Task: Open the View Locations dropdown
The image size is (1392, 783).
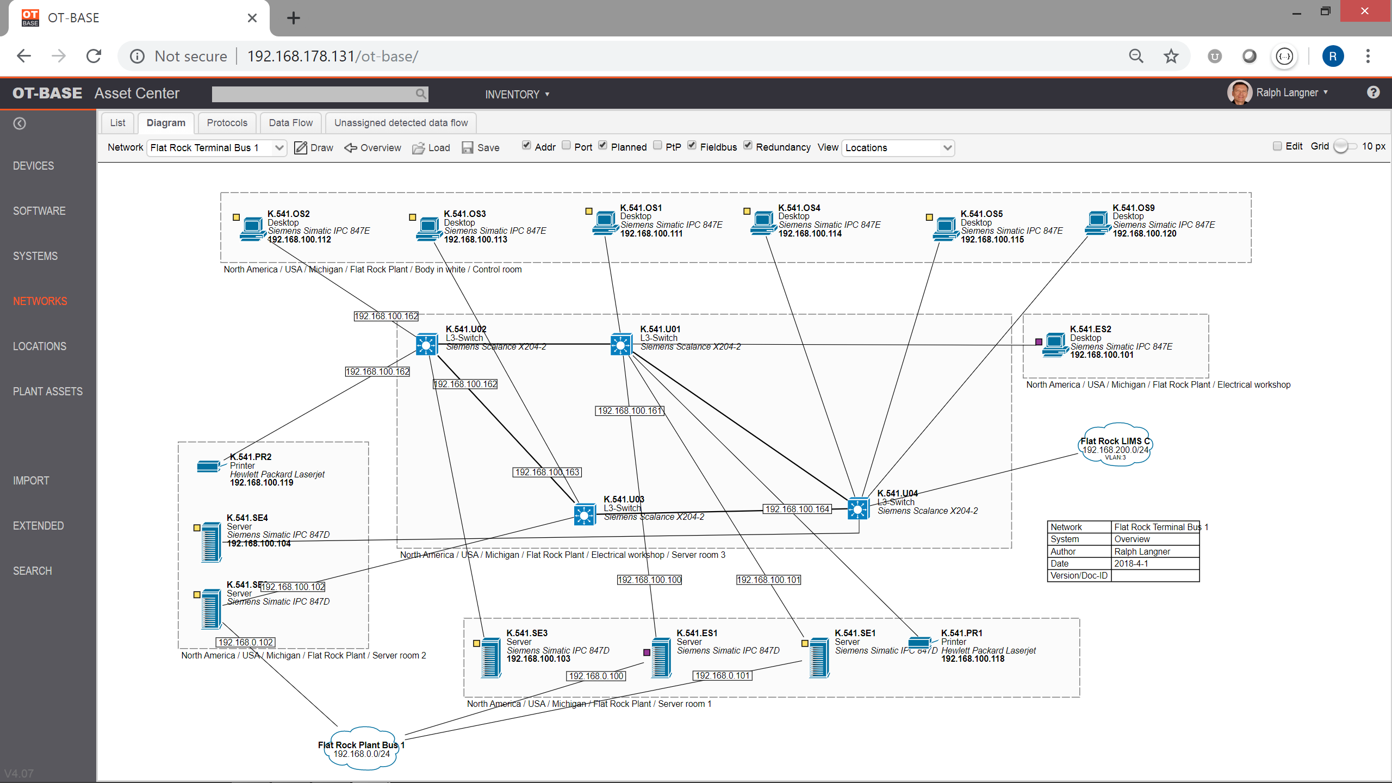Action: pyautogui.click(x=898, y=148)
